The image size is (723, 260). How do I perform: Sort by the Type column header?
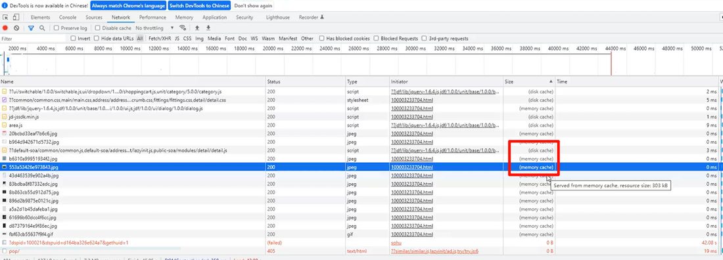pyautogui.click(x=367, y=81)
